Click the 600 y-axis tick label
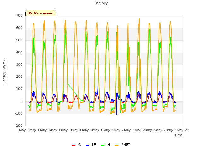202x151 pixels. pos(19,28)
